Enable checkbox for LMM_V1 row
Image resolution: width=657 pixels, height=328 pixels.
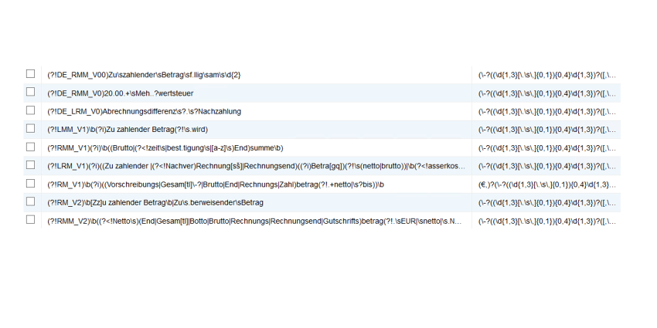30,128
